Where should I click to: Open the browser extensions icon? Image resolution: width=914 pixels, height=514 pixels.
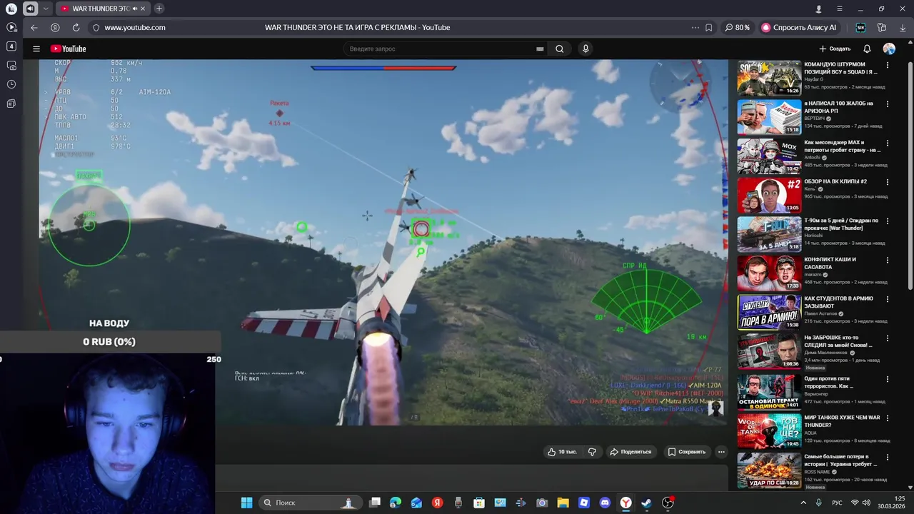coord(882,27)
